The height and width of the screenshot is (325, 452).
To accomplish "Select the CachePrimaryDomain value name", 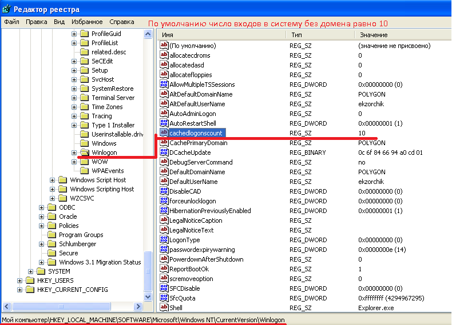I will point(199,143).
